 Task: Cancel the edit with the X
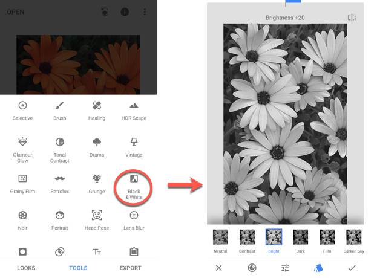[x=219, y=267]
